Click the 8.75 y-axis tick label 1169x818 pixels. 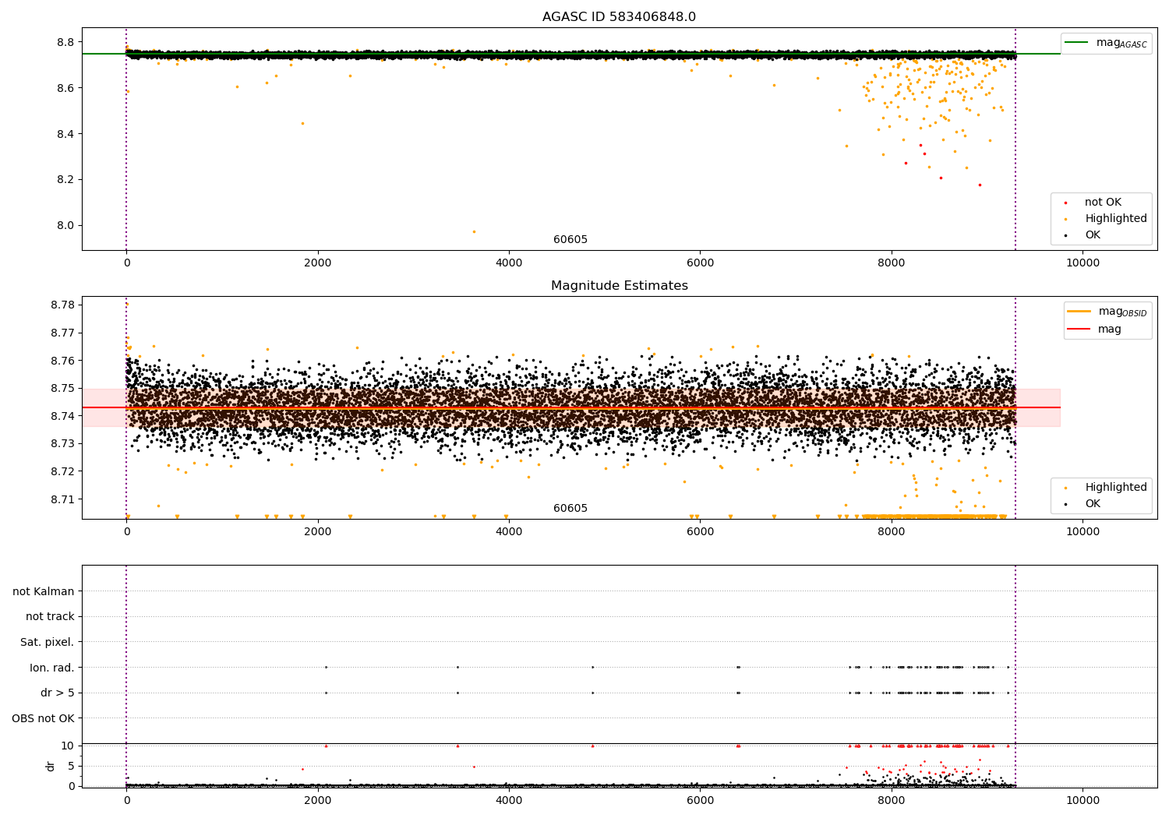tap(62, 388)
